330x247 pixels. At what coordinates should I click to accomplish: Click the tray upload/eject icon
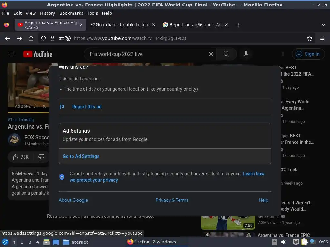coord(275,242)
